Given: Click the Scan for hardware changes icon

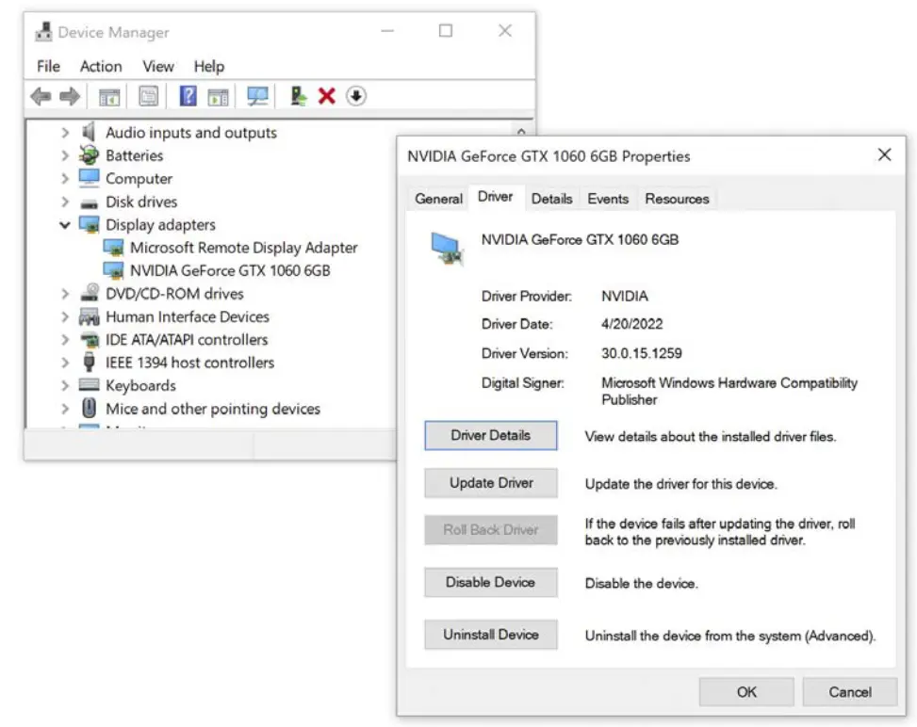Looking at the screenshot, I should [257, 96].
